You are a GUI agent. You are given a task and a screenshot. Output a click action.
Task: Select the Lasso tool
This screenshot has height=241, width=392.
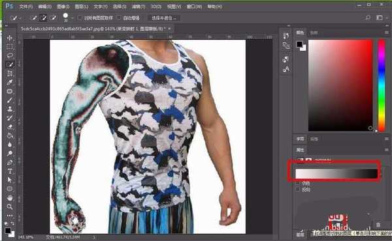(10, 55)
